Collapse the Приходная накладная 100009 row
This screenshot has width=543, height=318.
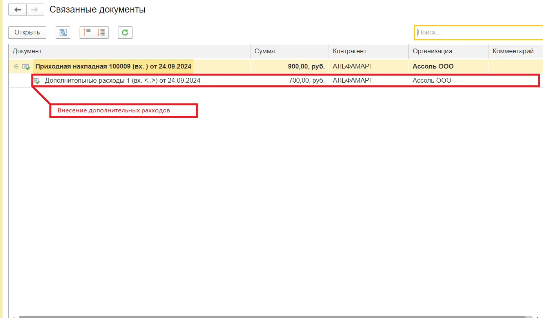tap(16, 67)
